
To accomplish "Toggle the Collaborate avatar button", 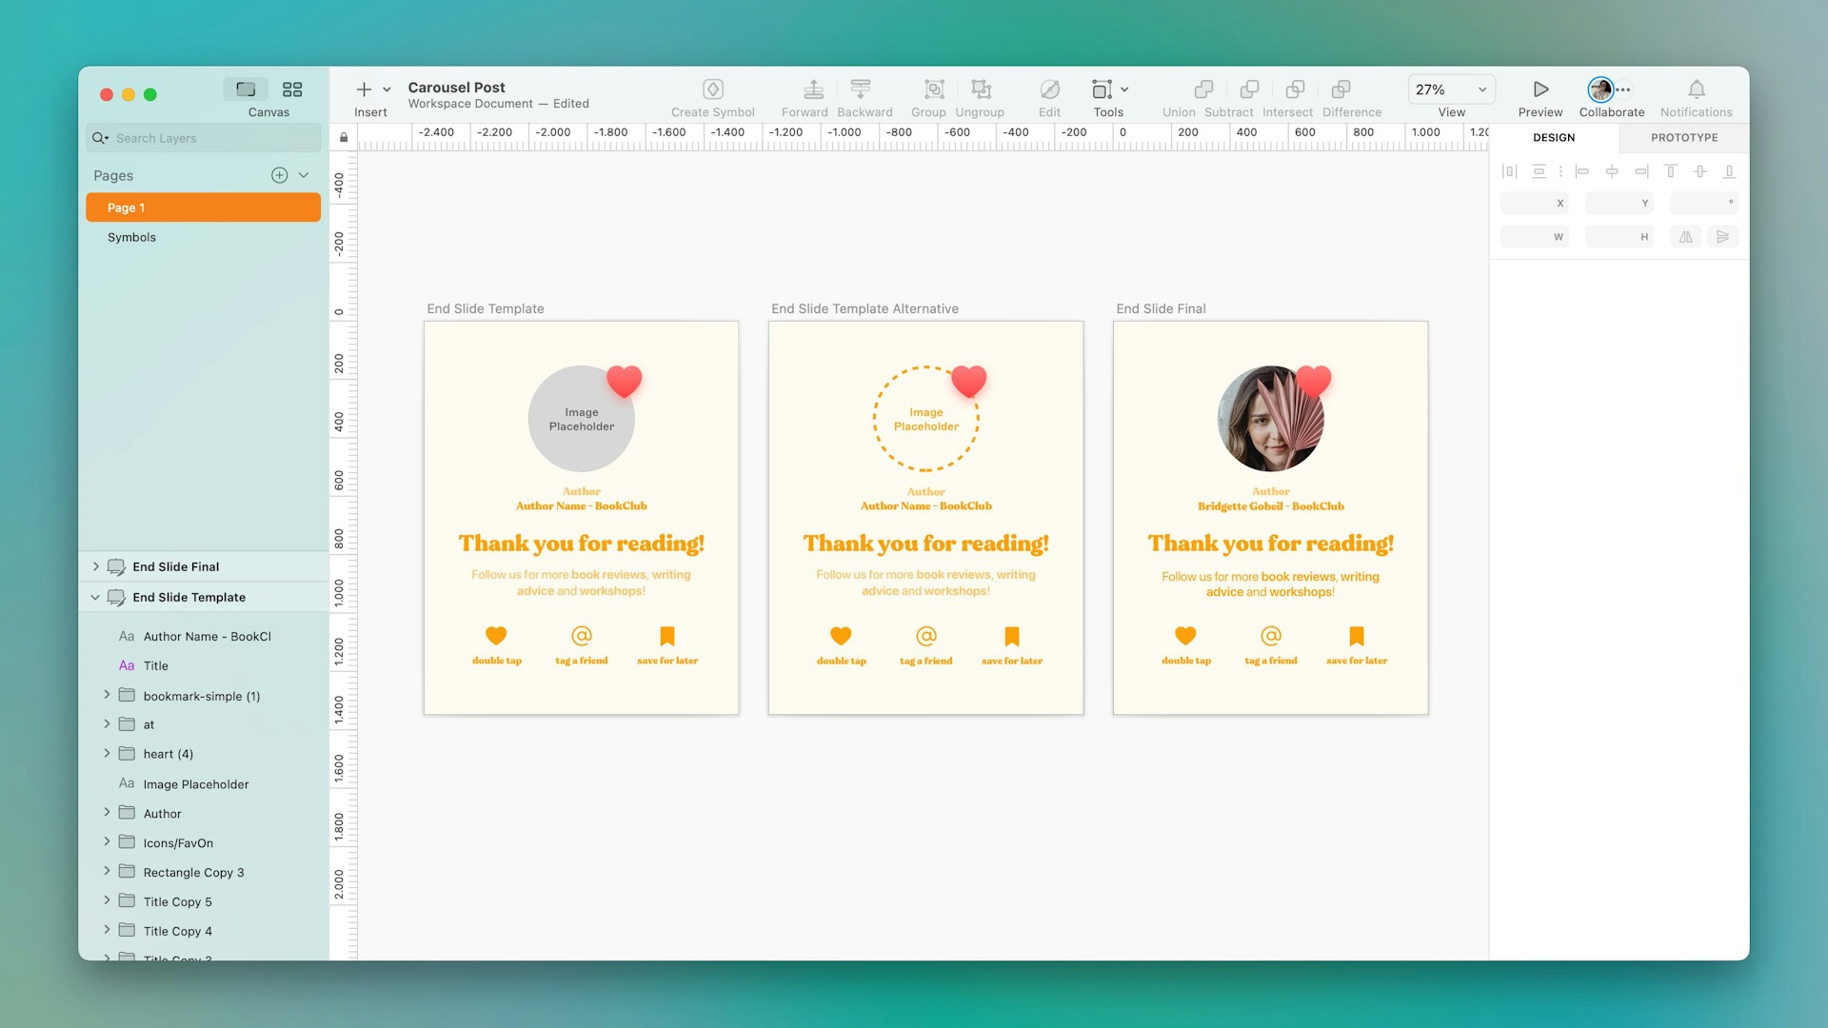I will (1601, 89).
